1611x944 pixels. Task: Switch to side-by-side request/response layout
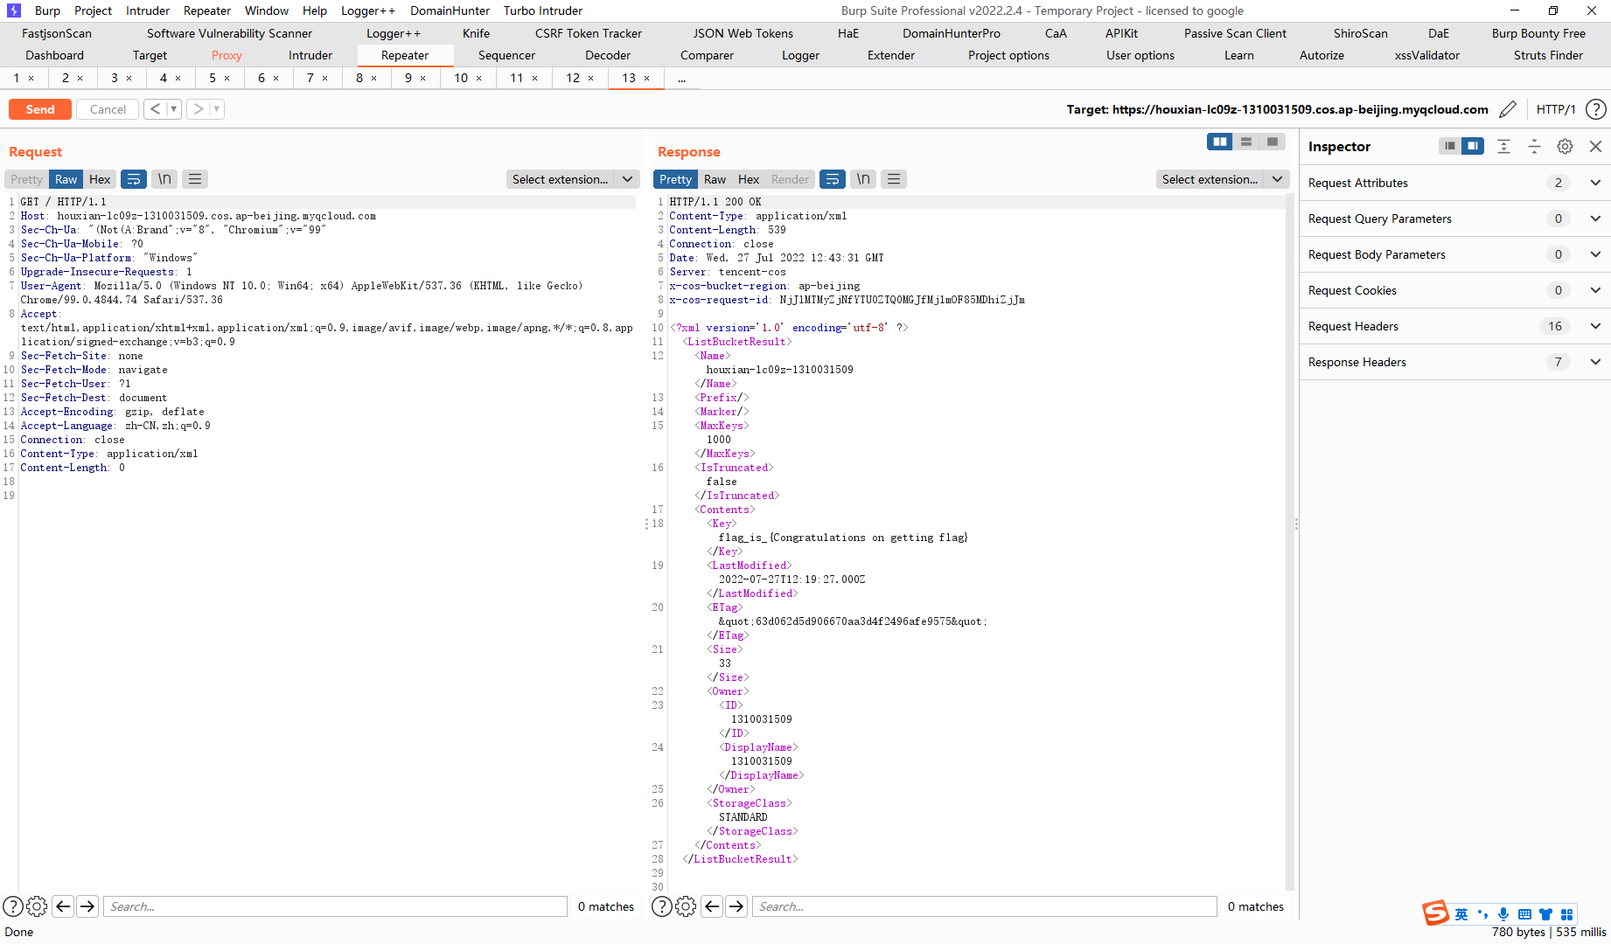tap(1220, 142)
